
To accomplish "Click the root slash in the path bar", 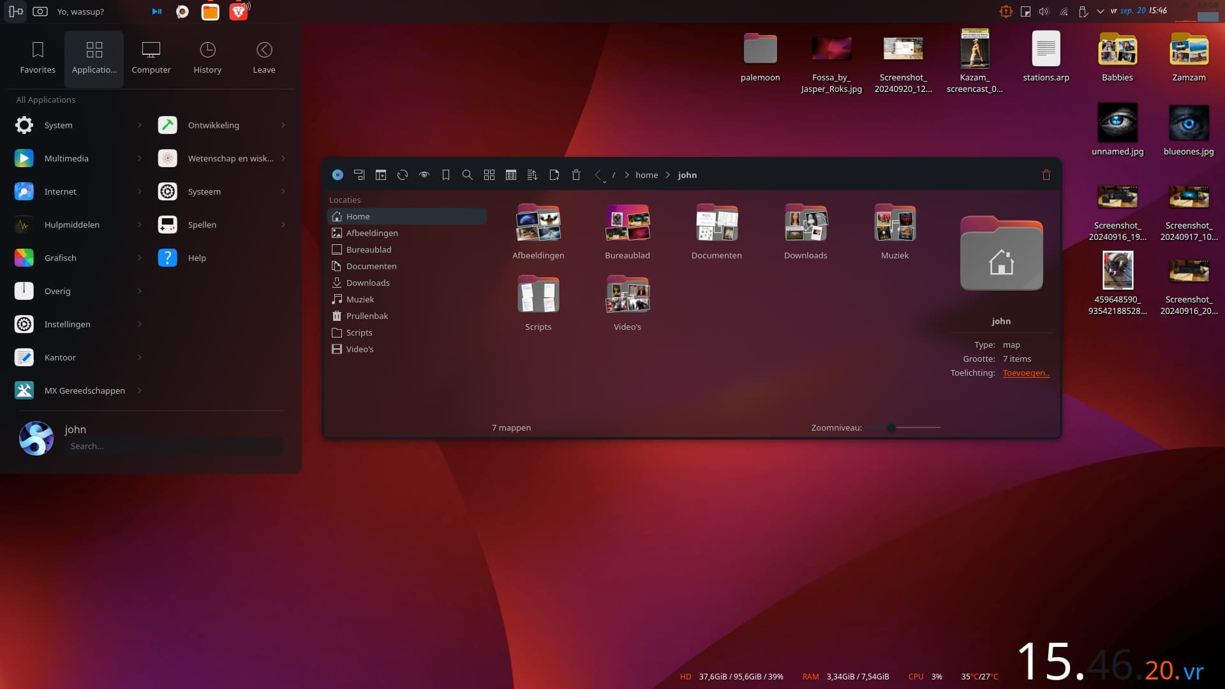I will point(614,175).
